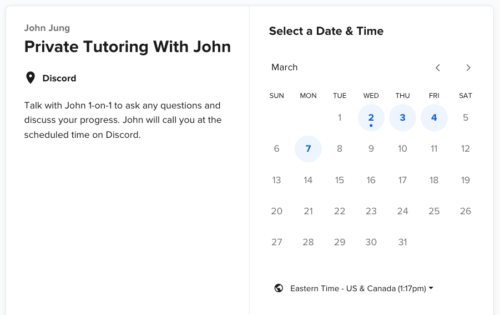Click the date 20 in calendar
This screenshot has height=315, width=500.
click(x=276, y=211)
